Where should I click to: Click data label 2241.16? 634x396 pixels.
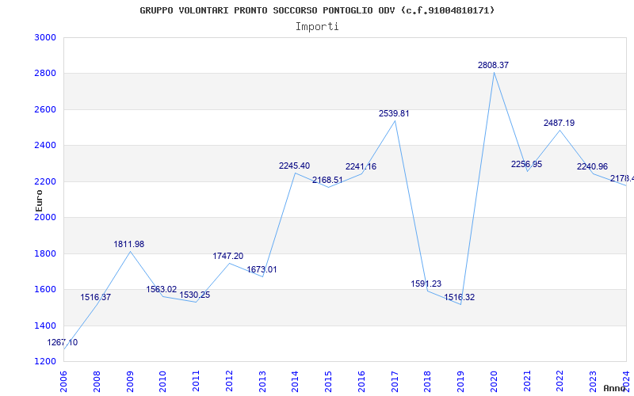[x=361, y=167]
